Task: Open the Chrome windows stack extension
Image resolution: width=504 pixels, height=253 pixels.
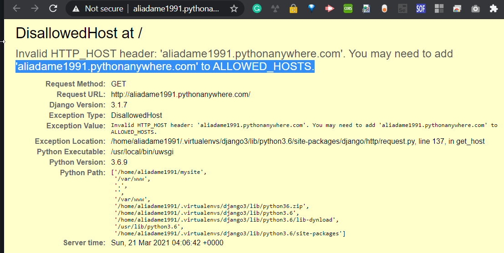Action: pos(457,9)
